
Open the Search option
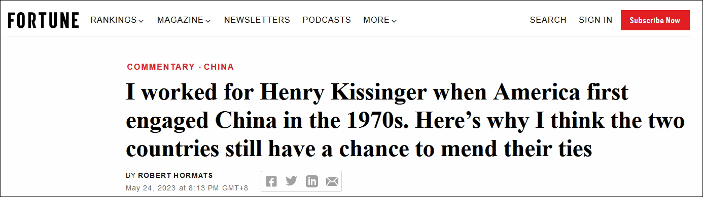point(548,20)
